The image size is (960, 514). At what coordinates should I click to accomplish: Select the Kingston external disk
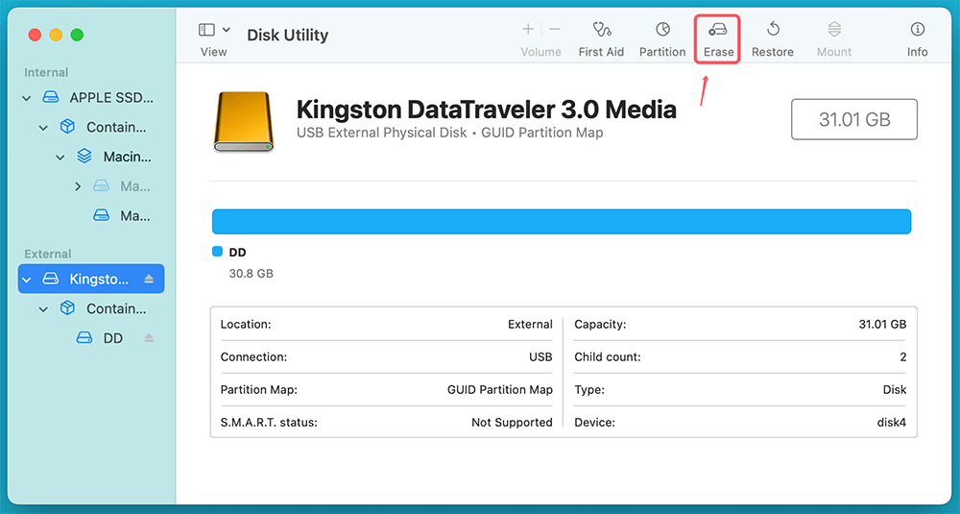91,279
